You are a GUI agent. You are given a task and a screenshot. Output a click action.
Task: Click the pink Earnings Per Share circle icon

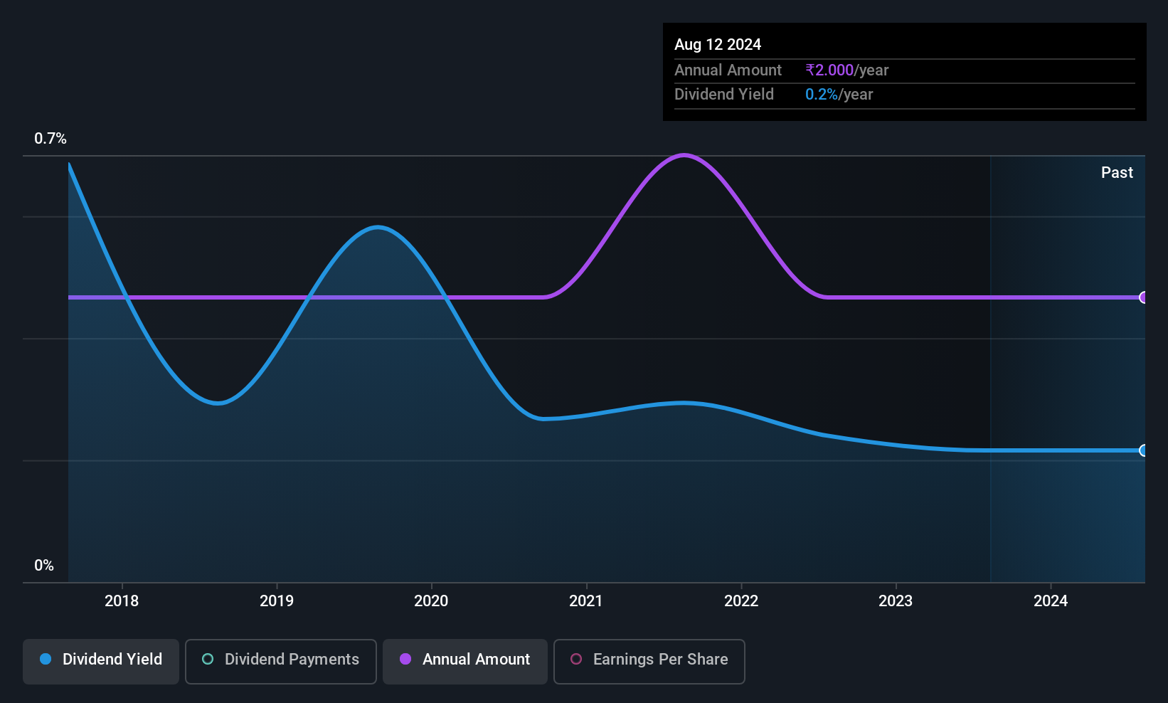576,659
